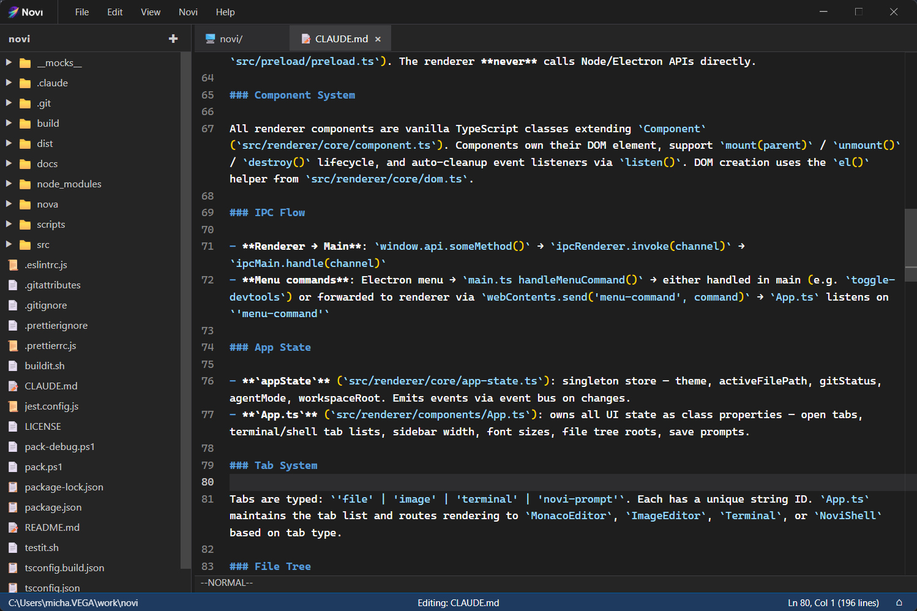Expand the __mocks__ folder arrow

click(9, 62)
